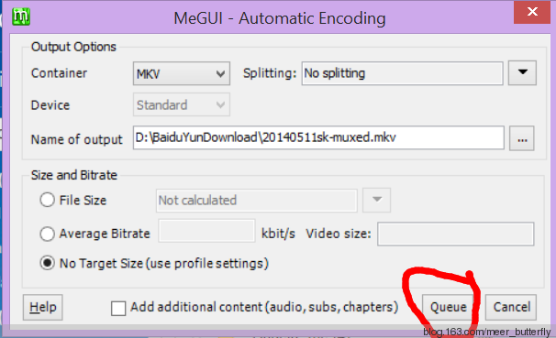The image size is (556, 338).
Task: Expand the Splitting options arrow button
Action: click(x=522, y=73)
